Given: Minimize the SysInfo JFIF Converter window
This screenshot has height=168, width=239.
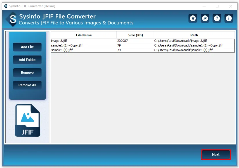Looking at the screenshot, I should 204,6.
